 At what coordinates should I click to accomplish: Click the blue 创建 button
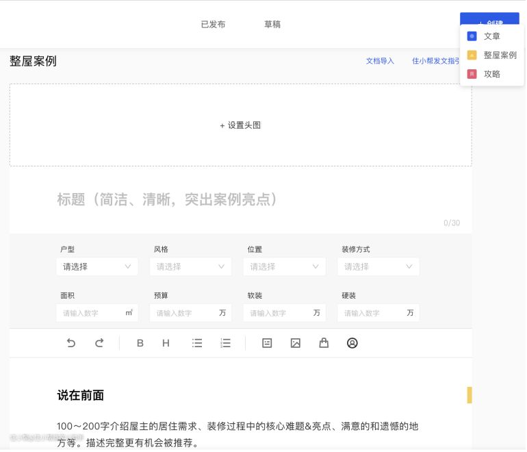coord(489,19)
